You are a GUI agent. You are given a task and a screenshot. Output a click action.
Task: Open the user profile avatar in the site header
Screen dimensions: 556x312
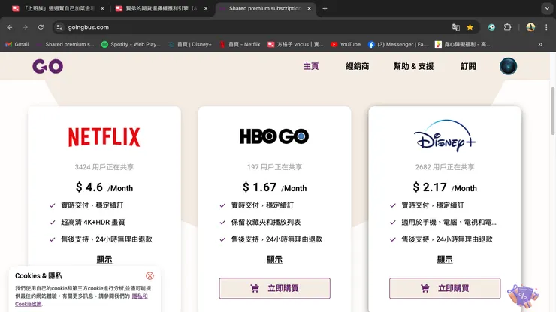pos(508,66)
